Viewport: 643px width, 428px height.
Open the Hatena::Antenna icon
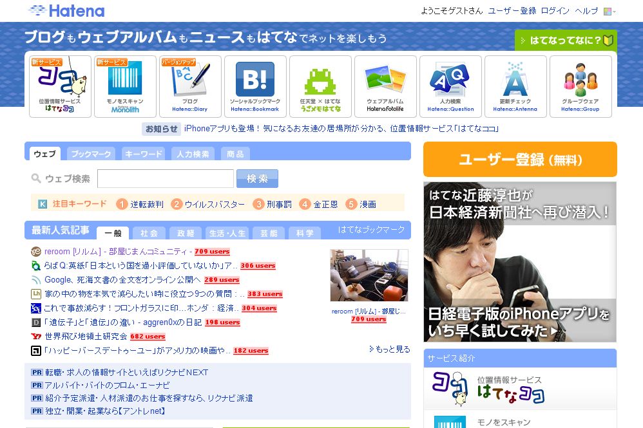(515, 86)
